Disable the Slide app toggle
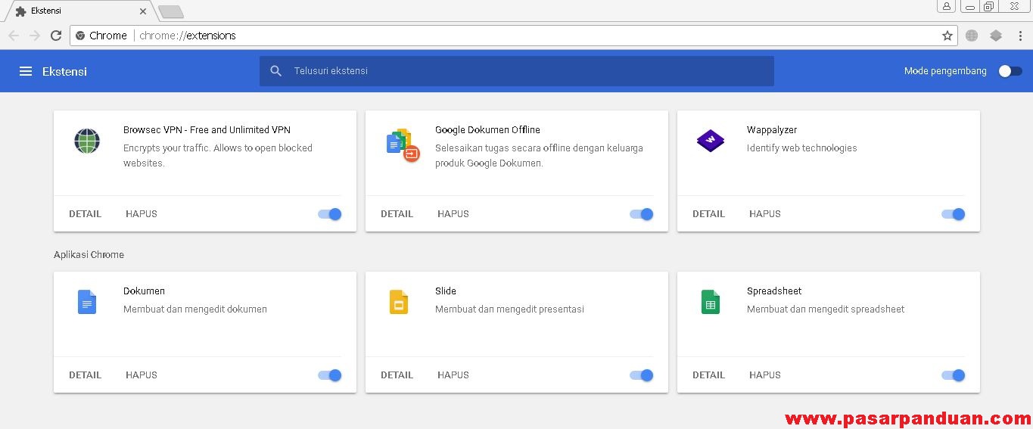 (642, 375)
